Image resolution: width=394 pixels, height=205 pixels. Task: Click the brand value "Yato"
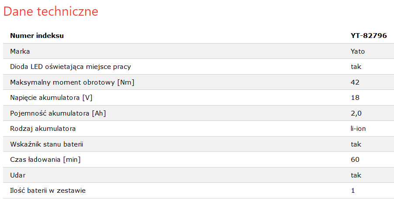pyautogui.click(x=357, y=51)
